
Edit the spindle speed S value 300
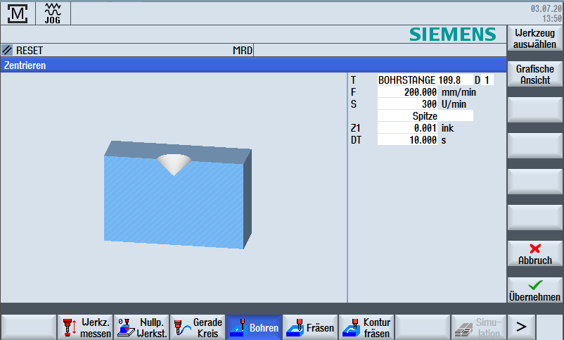[407, 104]
